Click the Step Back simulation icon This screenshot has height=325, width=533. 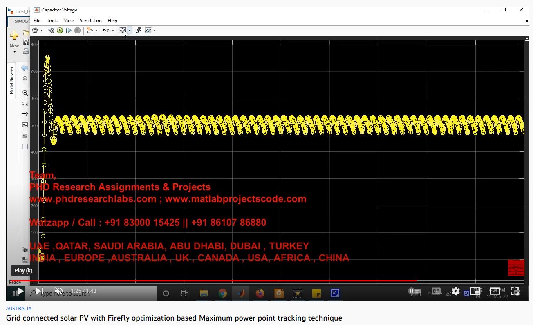coord(51,31)
